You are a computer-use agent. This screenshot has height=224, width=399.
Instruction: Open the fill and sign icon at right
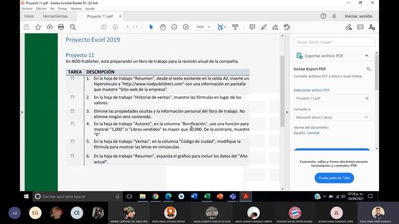(x=349, y=27)
